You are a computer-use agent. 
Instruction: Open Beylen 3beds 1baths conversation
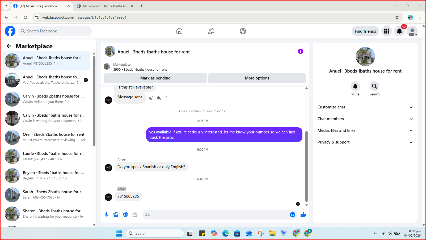tap(47, 176)
